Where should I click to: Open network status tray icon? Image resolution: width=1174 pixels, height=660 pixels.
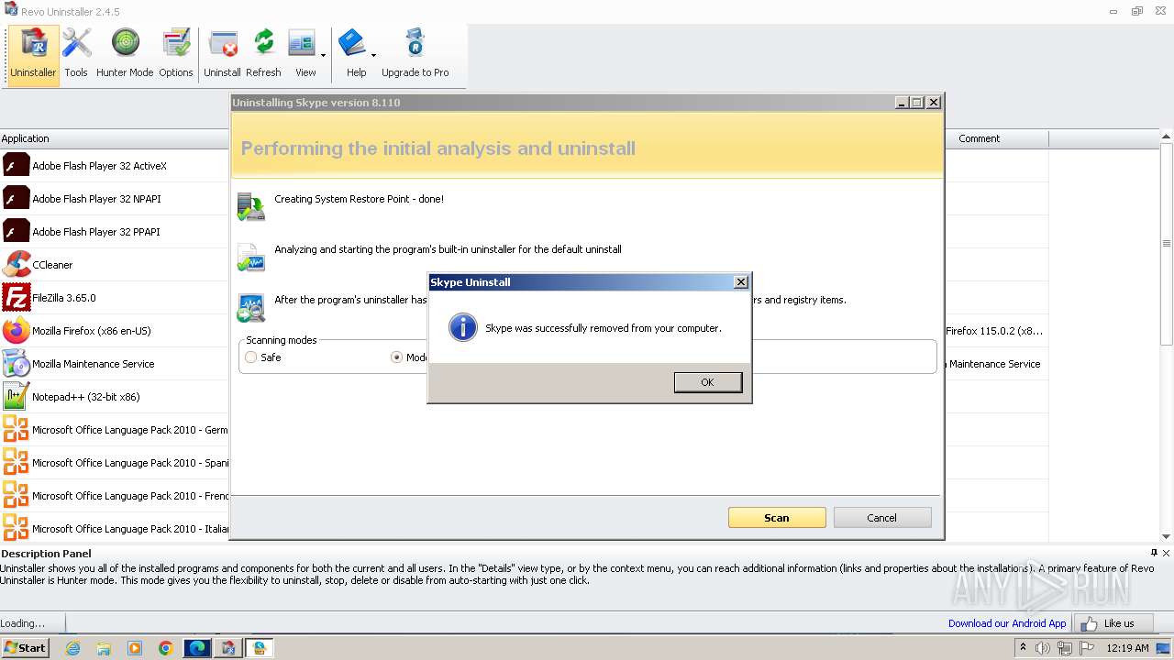pos(1065,648)
